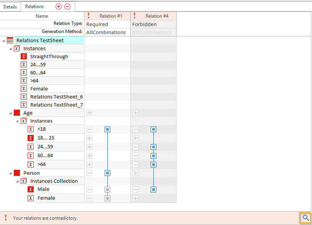The width and height of the screenshot is (312, 225).
Task: Click the StraightThrough instance icon
Action: [x=24, y=56]
